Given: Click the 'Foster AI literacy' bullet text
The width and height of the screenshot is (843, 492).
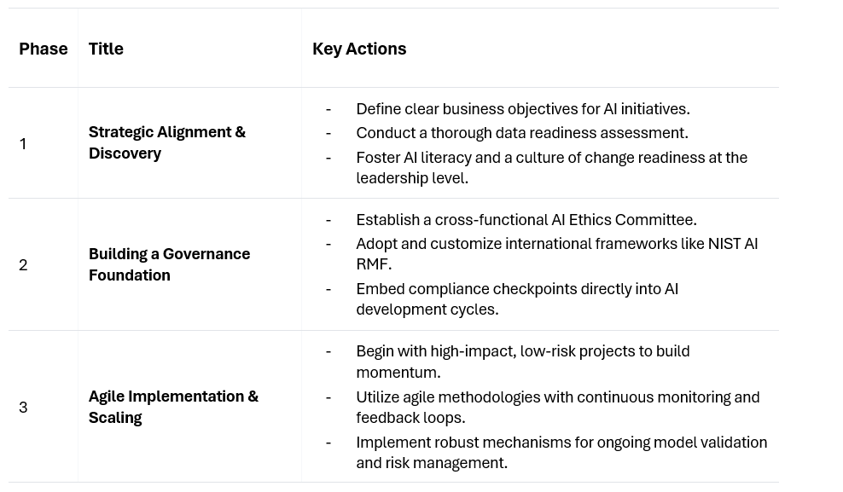Looking at the screenshot, I should [x=551, y=158].
